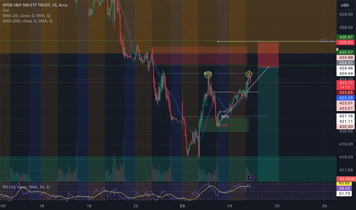Click the 424.46 price label
Image resolution: width=356 pixels, height=210 pixels.
coord(346,68)
